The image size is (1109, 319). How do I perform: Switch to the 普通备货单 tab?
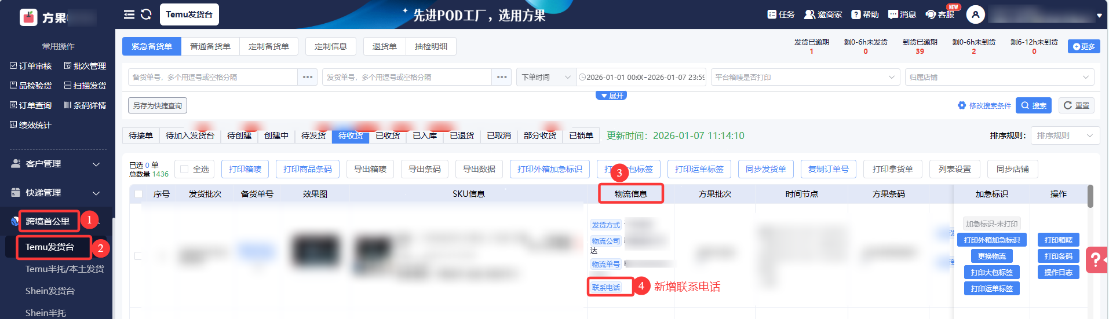tap(210, 46)
